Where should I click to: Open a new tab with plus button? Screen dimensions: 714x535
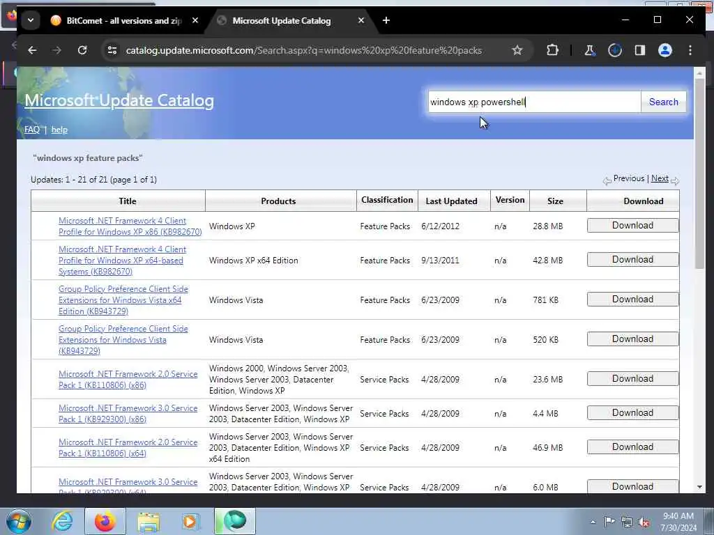[x=386, y=20]
